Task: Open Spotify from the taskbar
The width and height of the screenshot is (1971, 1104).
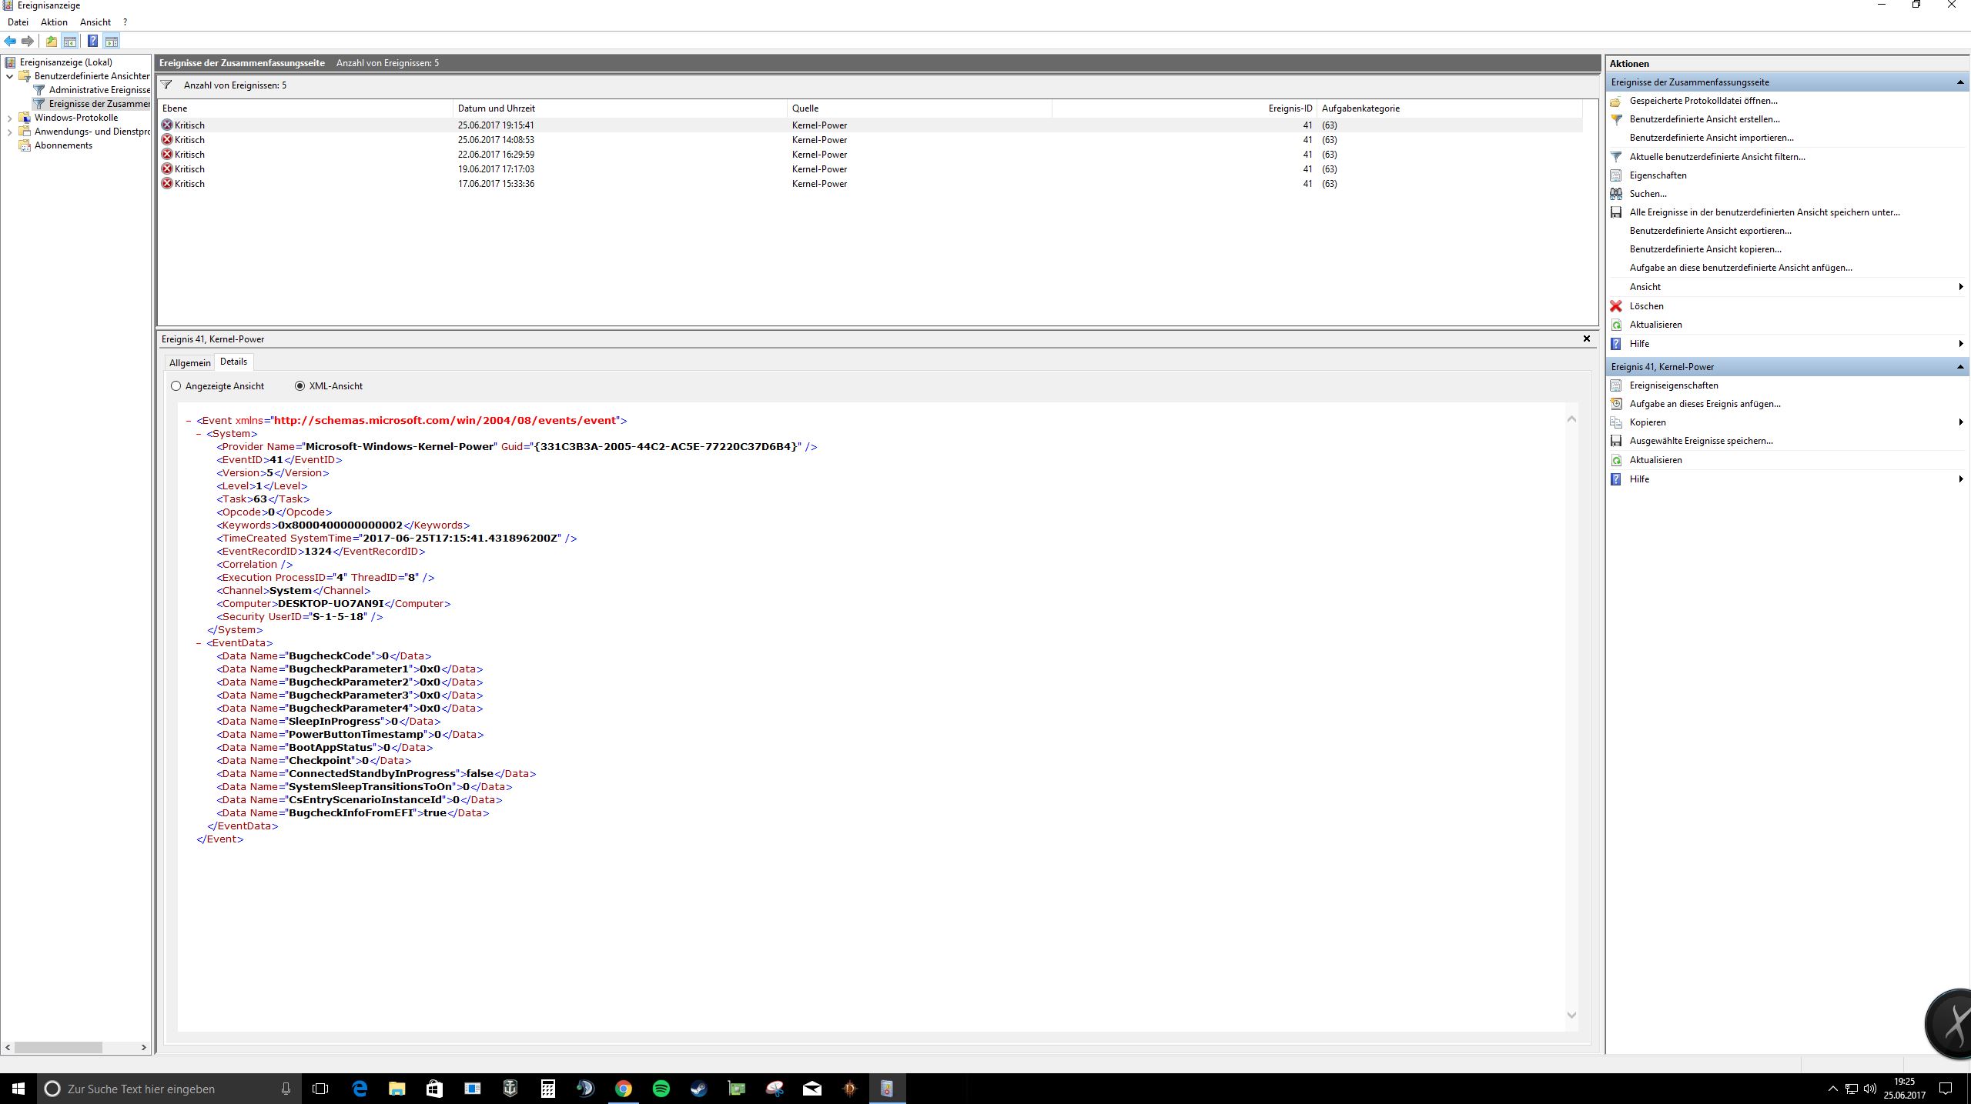Action: click(x=661, y=1089)
